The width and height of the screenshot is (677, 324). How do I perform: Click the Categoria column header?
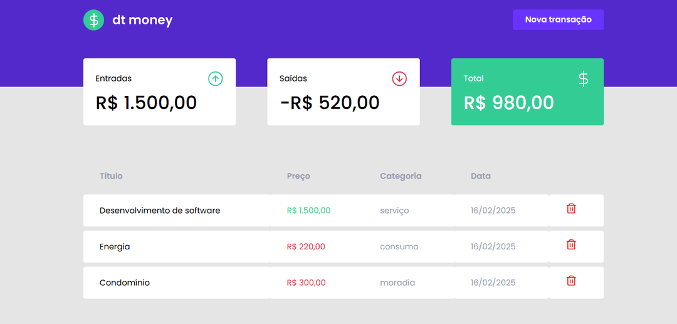401,176
